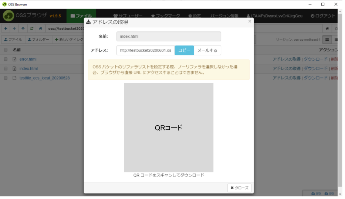
Task: Click the アクション column header
Action: pyautogui.click(x=328, y=50)
